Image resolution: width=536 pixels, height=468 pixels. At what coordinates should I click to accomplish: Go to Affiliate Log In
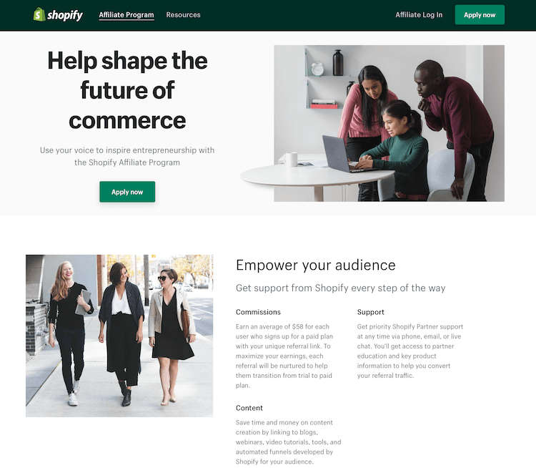419,15
